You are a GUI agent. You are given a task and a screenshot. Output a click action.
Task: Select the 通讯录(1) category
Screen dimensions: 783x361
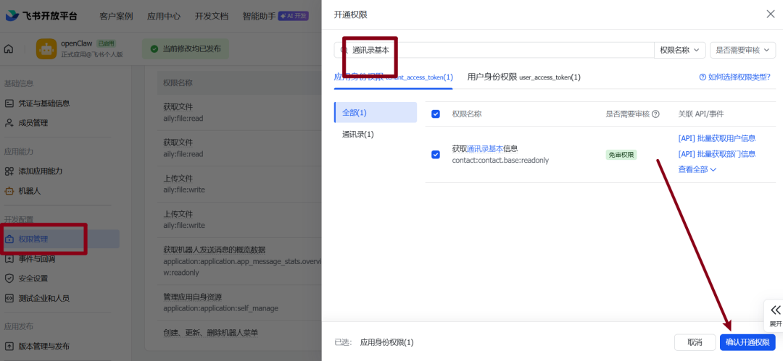click(x=358, y=135)
